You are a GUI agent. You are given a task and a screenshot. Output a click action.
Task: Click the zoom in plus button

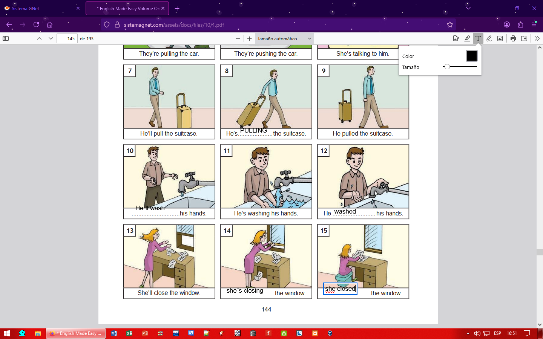[249, 38]
